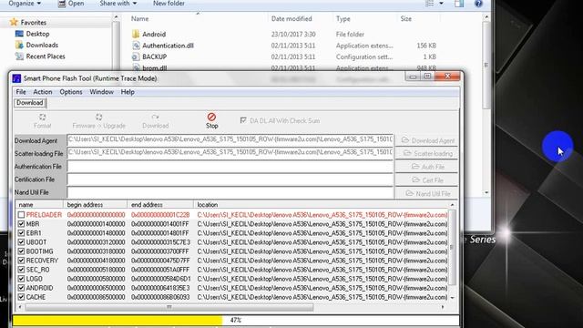Click the Download toolbar icon
583x328 pixels.
tap(156, 118)
